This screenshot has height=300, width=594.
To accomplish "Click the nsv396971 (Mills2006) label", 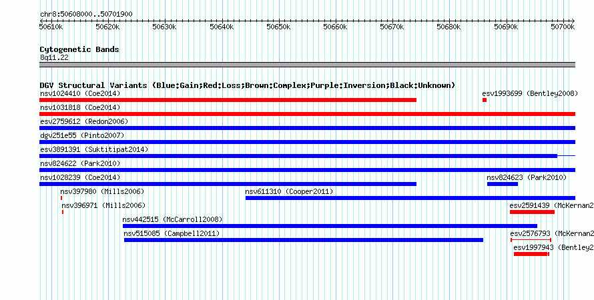I will (103, 205).
